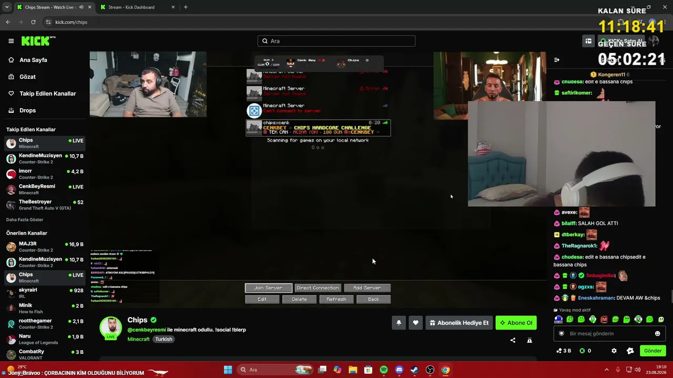Expand the tab search dropdown
Screen dimensions: 673x378
click(6, 7)
